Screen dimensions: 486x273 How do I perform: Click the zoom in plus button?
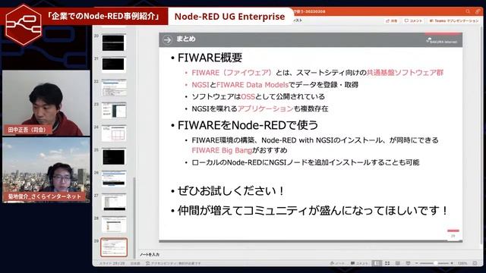tap(452, 263)
